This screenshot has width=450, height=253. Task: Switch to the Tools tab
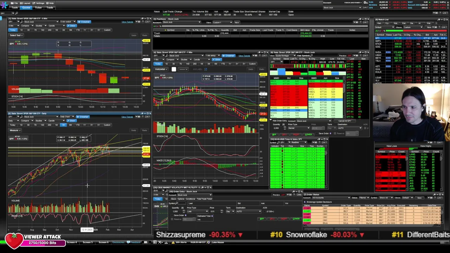15,7
